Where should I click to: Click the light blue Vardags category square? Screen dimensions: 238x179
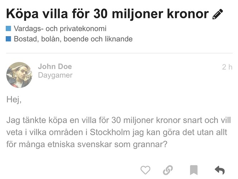click(9, 29)
